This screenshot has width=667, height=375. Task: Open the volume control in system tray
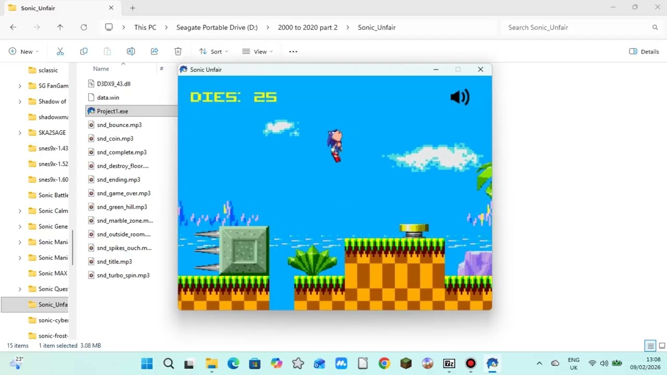(x=604, y=363)
